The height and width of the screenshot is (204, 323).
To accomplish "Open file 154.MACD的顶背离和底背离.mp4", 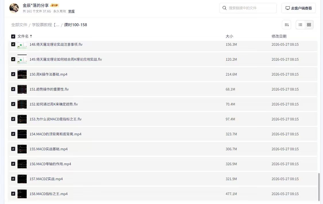I will tap(55, 134).
